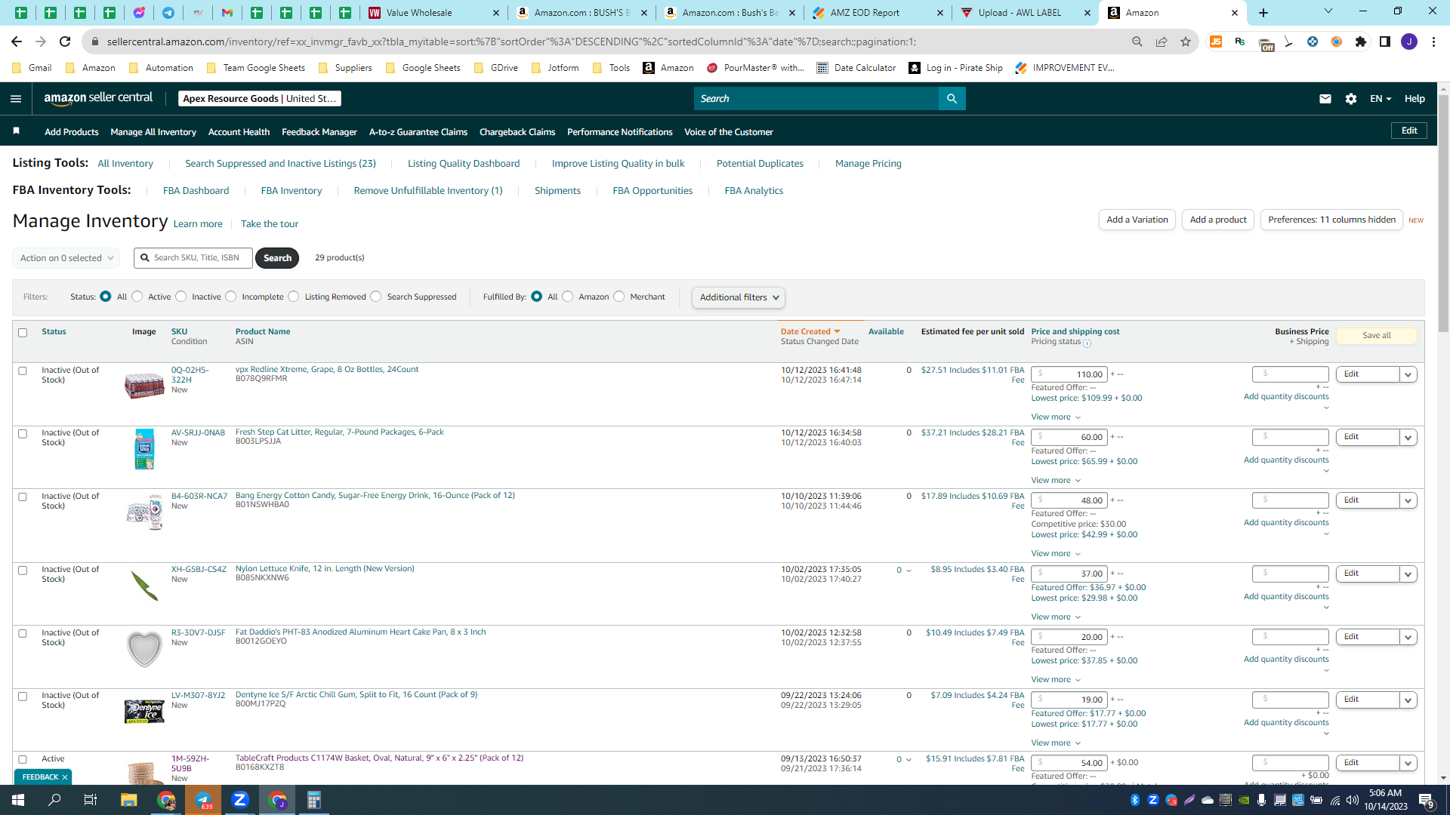Open Edit dropdown arrow for vpx Redline row
The height and width of the screenshot is (815, 1450).
click(1408, 375)
